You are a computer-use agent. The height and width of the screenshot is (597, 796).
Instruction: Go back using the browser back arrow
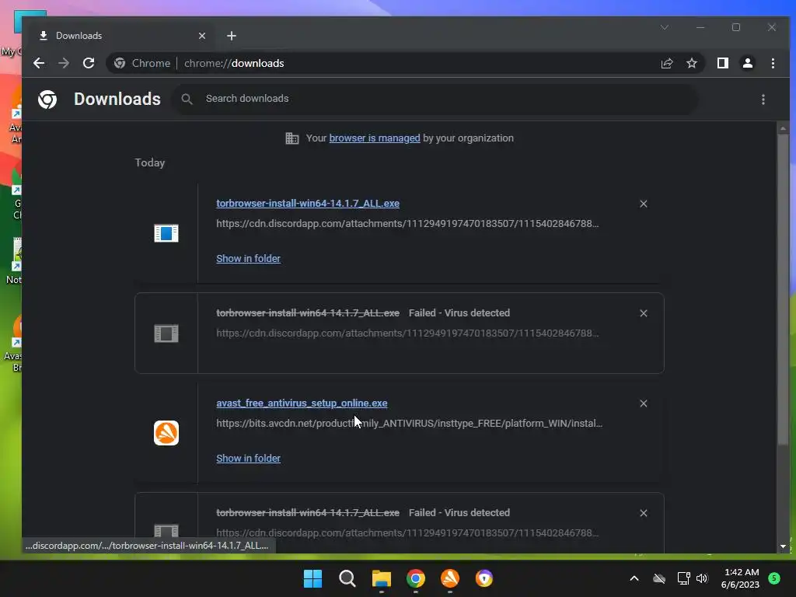39,63
